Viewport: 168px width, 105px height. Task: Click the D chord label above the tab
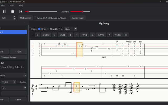(117, 42)
